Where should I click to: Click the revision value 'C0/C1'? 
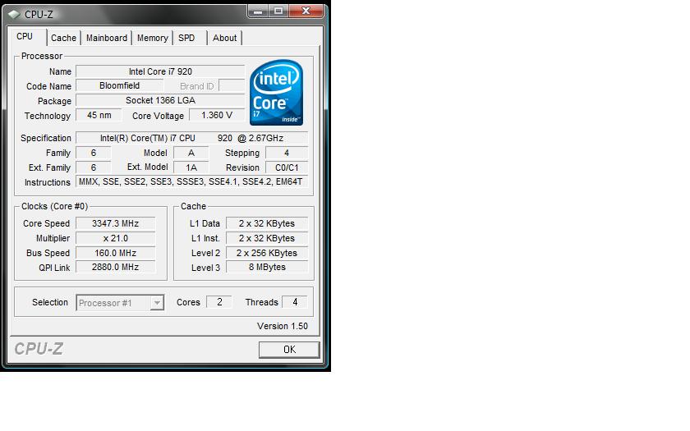(x=287, y=167)
